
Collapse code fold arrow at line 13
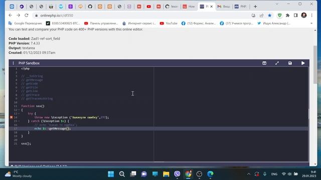click(x=19, y=113)
